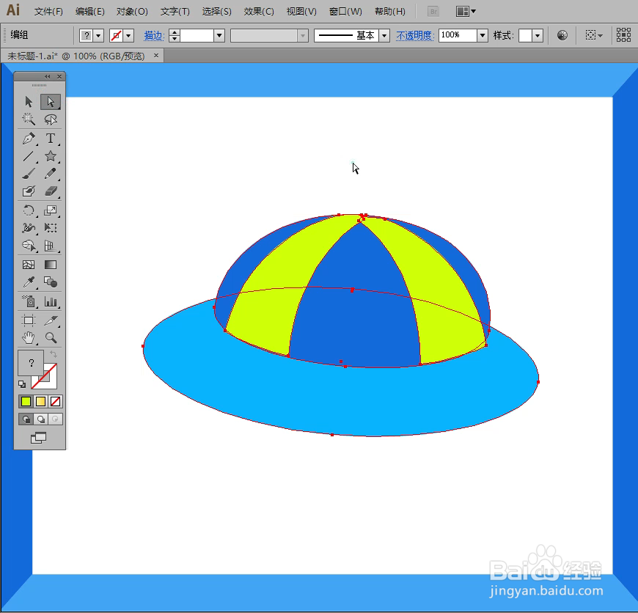
Task: Select the Zoom magnifier tool
Action: [x=51, y=337]
